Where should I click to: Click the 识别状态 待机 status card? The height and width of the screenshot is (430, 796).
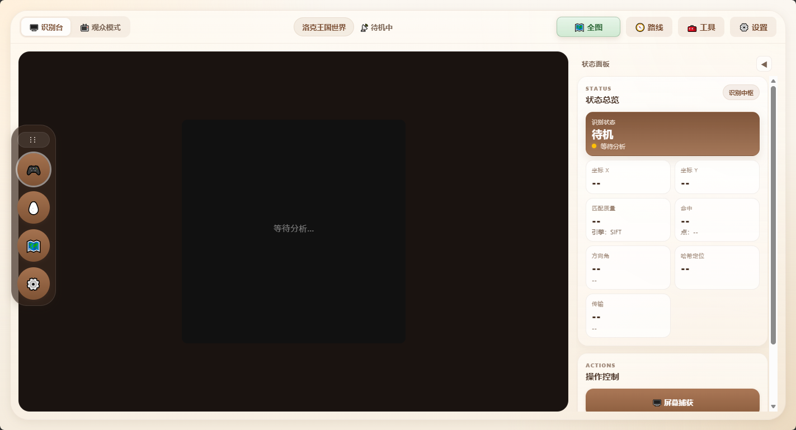click(x=672, y=134)
